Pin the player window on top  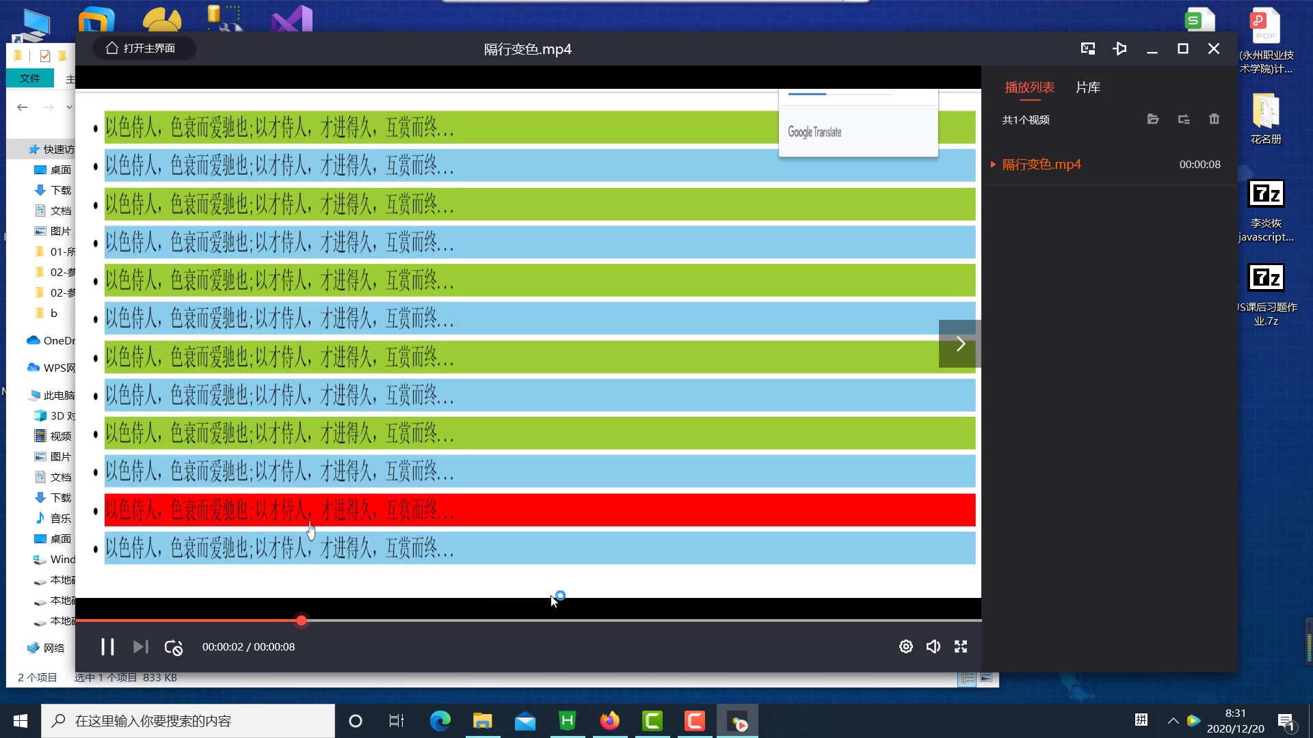point(1119,49)
